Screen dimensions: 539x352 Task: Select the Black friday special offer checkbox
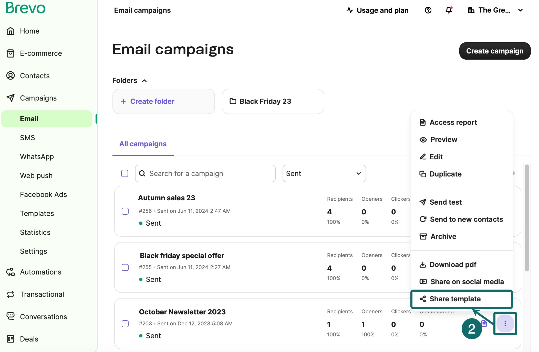coord(125,267)
